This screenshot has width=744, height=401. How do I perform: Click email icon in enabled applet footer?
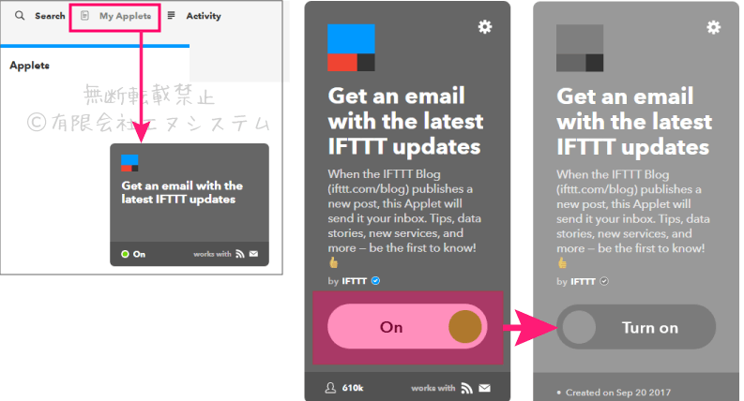[484, 388]
